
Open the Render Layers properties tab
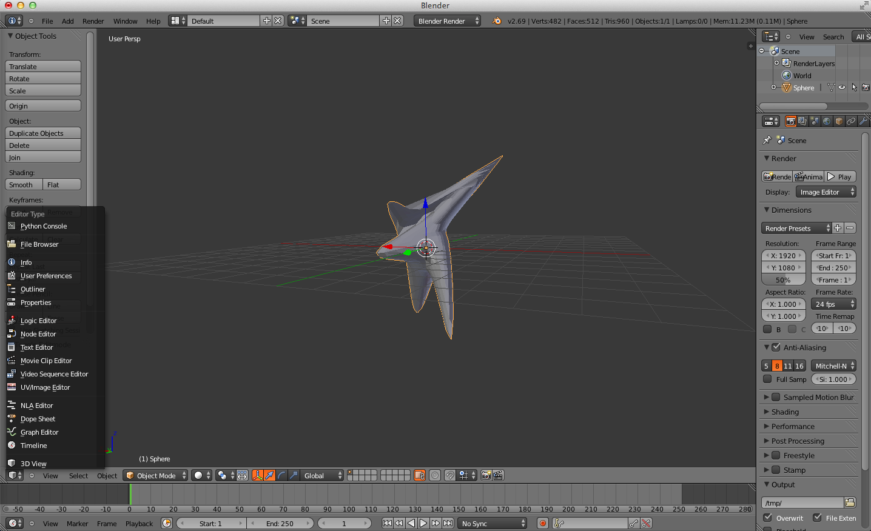[x=802, y=121]
